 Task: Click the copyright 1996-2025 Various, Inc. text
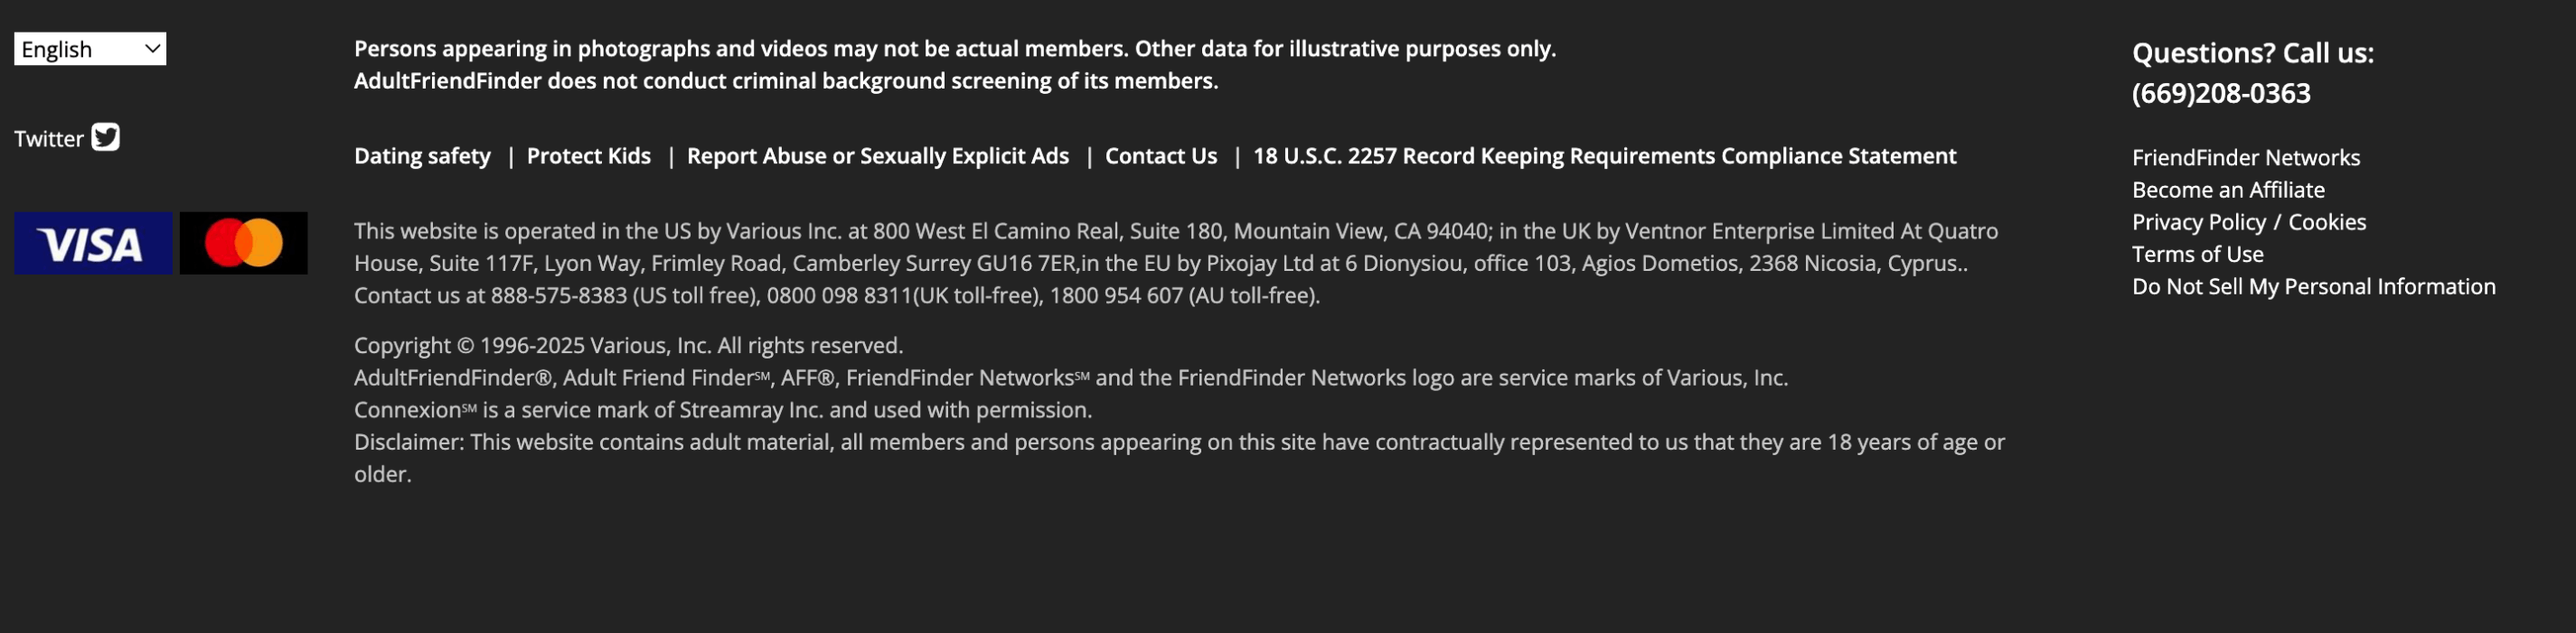point(628,346)
